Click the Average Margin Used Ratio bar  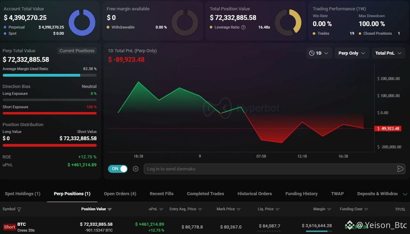50,75
